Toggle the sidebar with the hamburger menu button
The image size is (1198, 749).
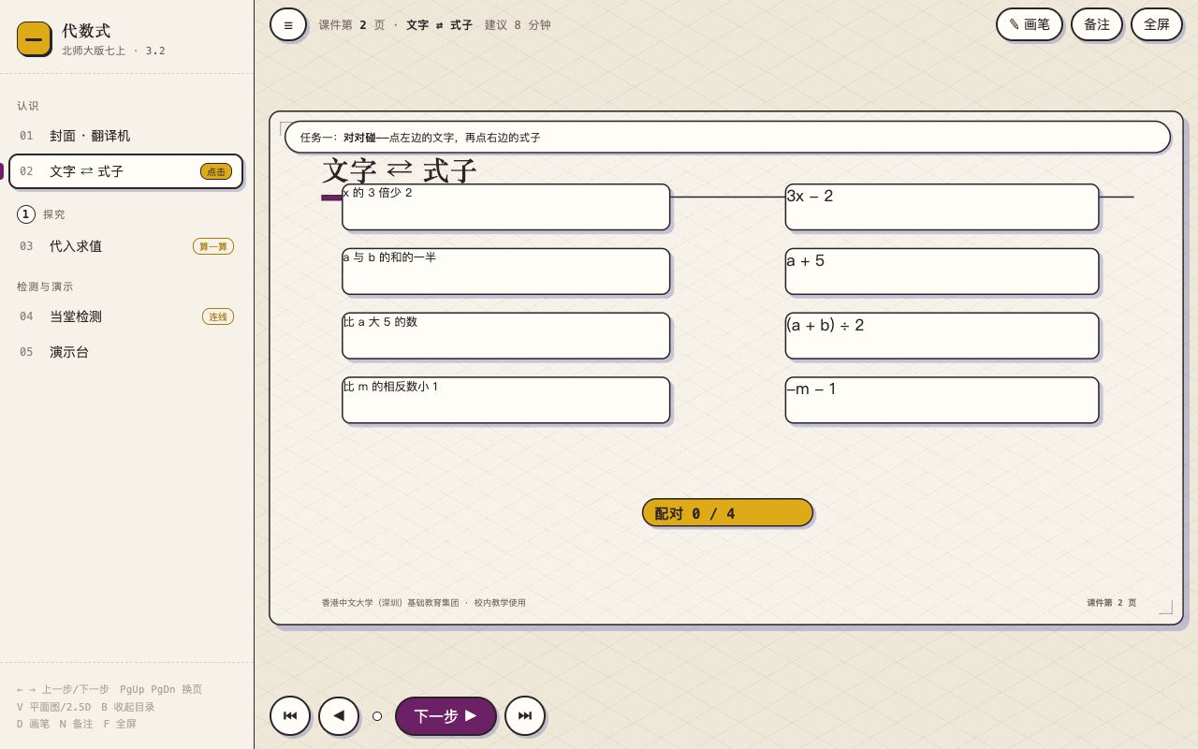point(288,24)
